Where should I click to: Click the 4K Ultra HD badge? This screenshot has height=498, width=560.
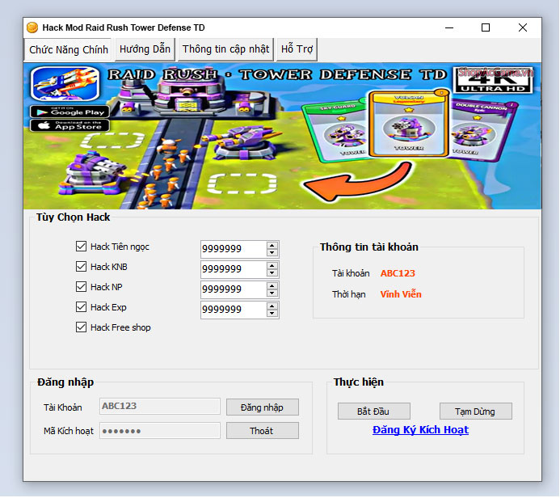493,80
